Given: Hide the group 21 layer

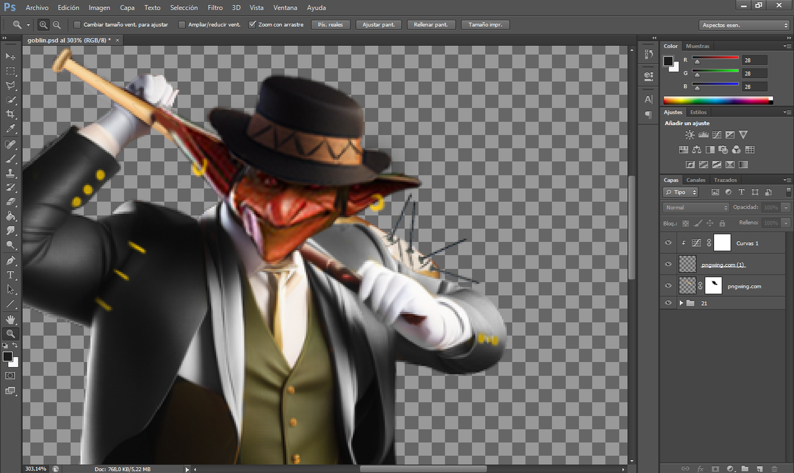Looking at the screenshot, I should [668, 303].
